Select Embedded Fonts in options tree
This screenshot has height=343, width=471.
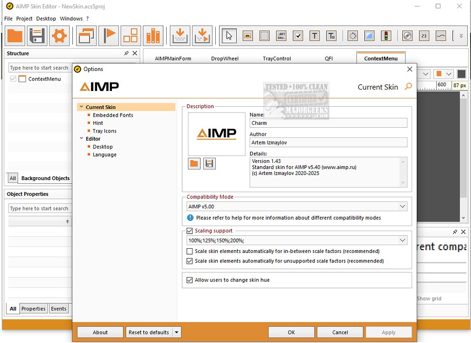pyautogui.click(x=113, y=115)
